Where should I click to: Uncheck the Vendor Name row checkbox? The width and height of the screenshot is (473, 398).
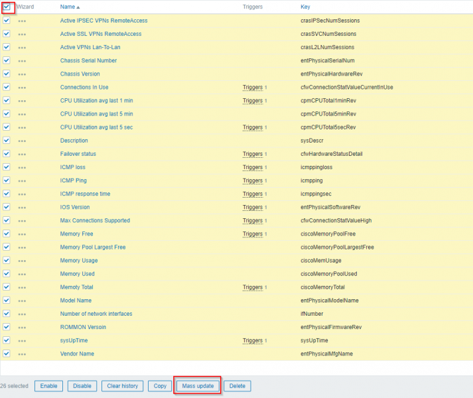[x=7, y=354]
